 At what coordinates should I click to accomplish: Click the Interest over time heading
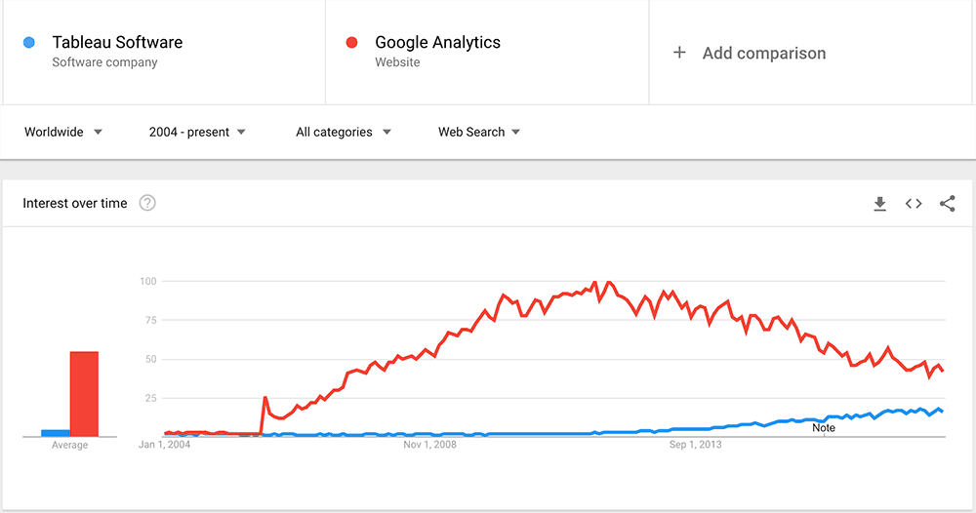(75, 203)
